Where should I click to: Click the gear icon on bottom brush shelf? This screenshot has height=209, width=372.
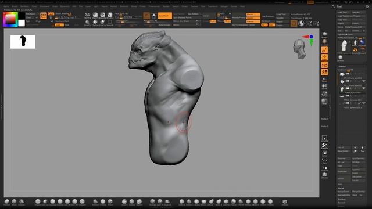(x=285, y=201)
